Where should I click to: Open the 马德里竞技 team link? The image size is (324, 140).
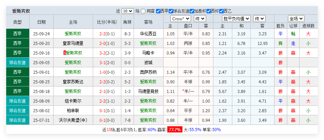[x=148, y=91]
